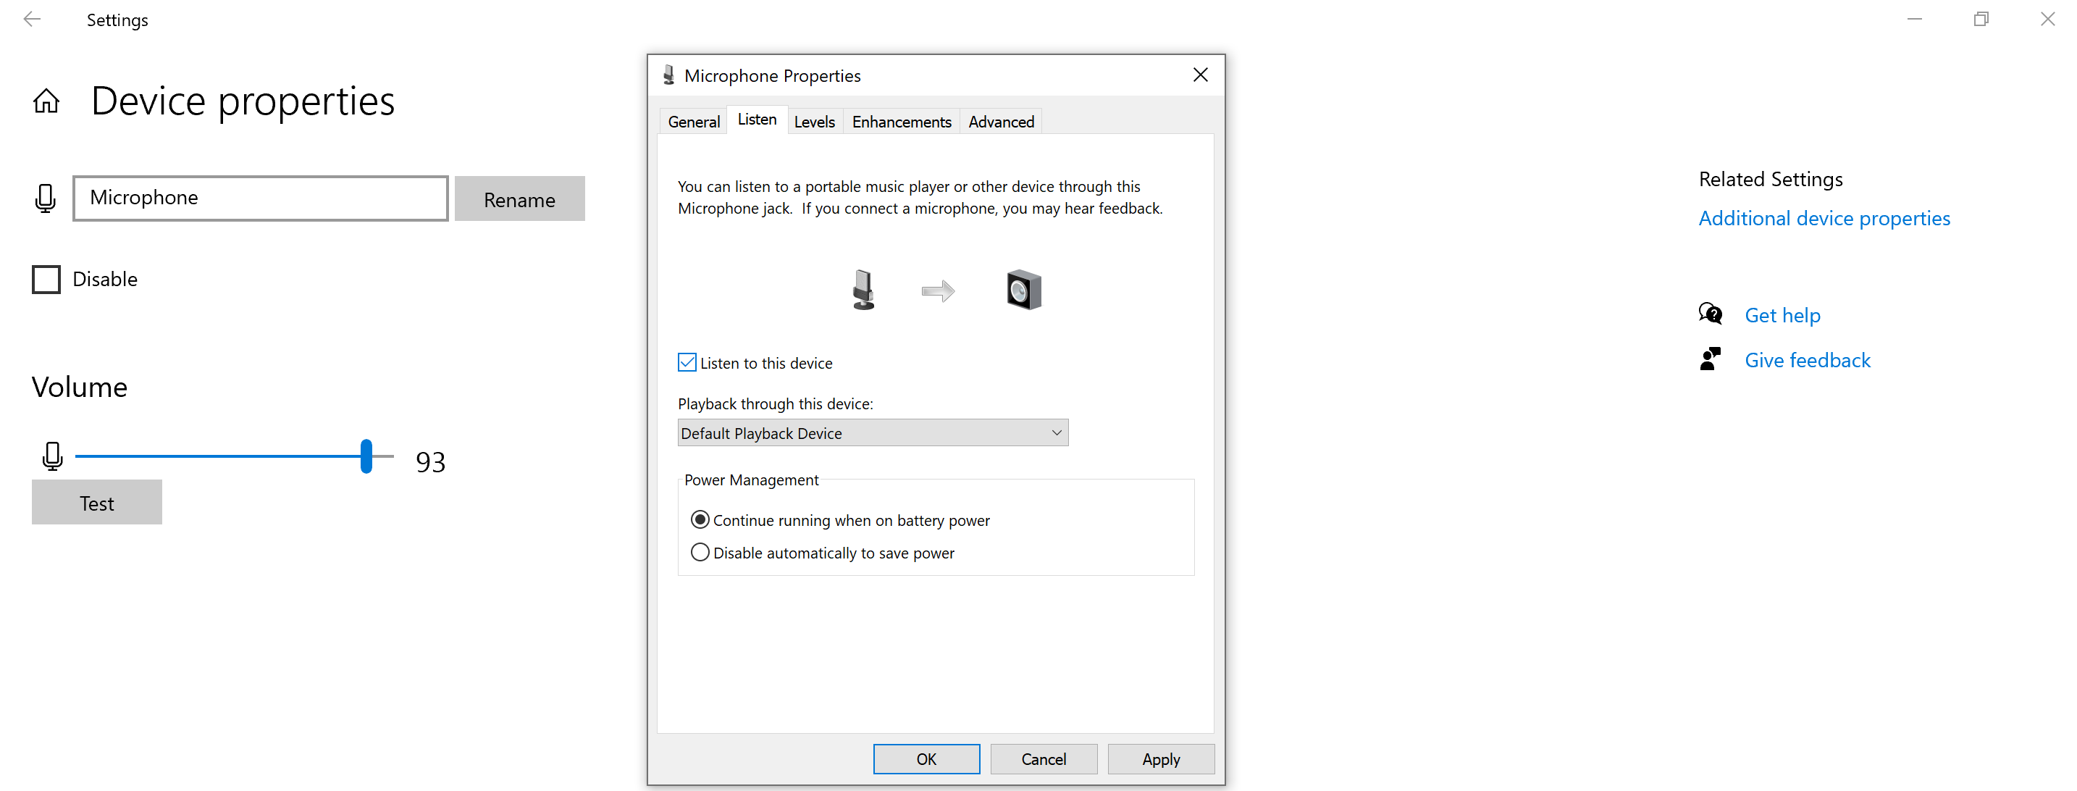Viewport: 2077px width, 791px height.
Task: Click the Get help chat bubble icon
Action: point(1711,314)
